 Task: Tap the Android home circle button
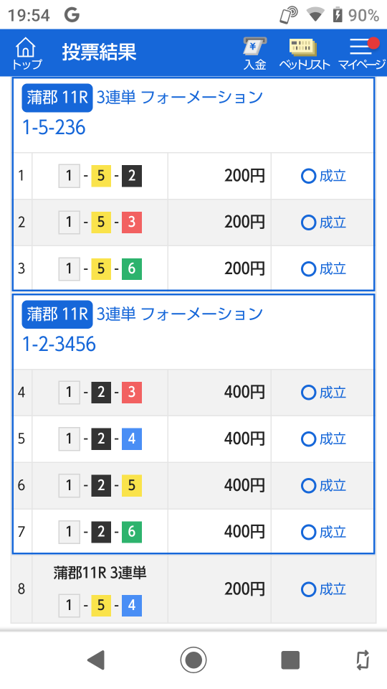[193, 660]
